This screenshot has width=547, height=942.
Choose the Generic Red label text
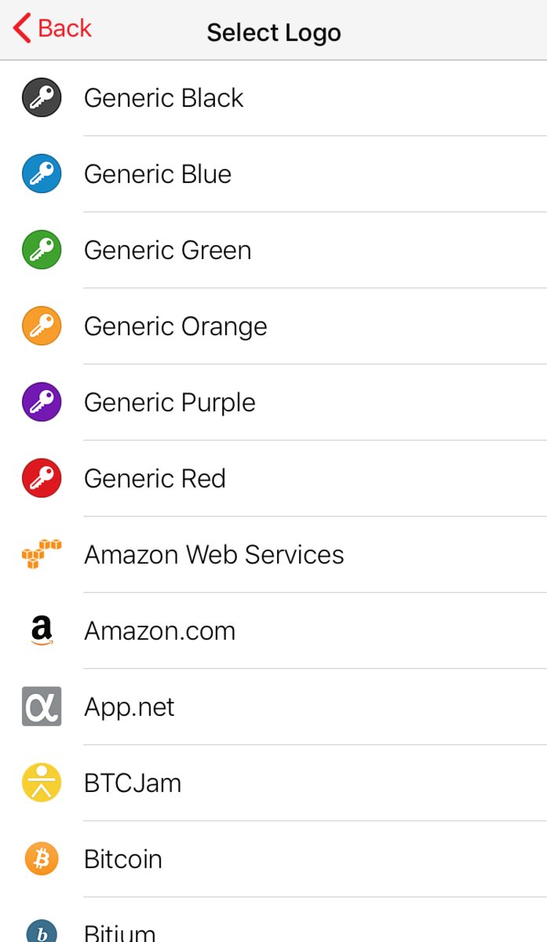tap(155, 479)
